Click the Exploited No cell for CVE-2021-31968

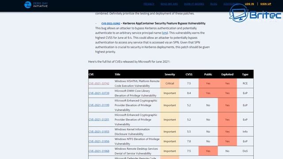tap(227, 151)
